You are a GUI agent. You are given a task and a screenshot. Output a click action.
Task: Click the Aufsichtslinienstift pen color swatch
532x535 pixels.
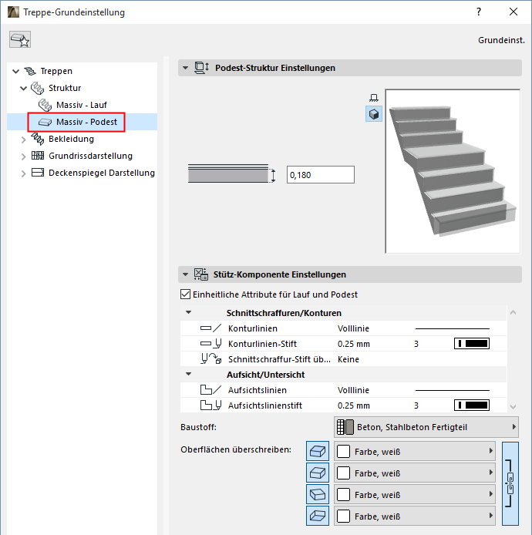(472, 405)
